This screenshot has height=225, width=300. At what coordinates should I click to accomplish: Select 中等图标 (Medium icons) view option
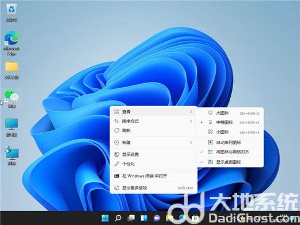(230, 122)
